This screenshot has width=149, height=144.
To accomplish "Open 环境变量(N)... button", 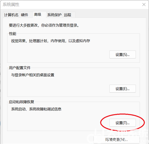I will point(116,140).
